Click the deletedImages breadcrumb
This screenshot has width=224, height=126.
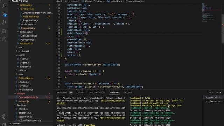(136, 1)
